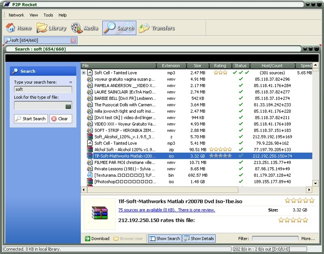Expand Soft Cell - Tainted Love sources
The height and width of the screenshot is (254, 324).
[83, 73]
